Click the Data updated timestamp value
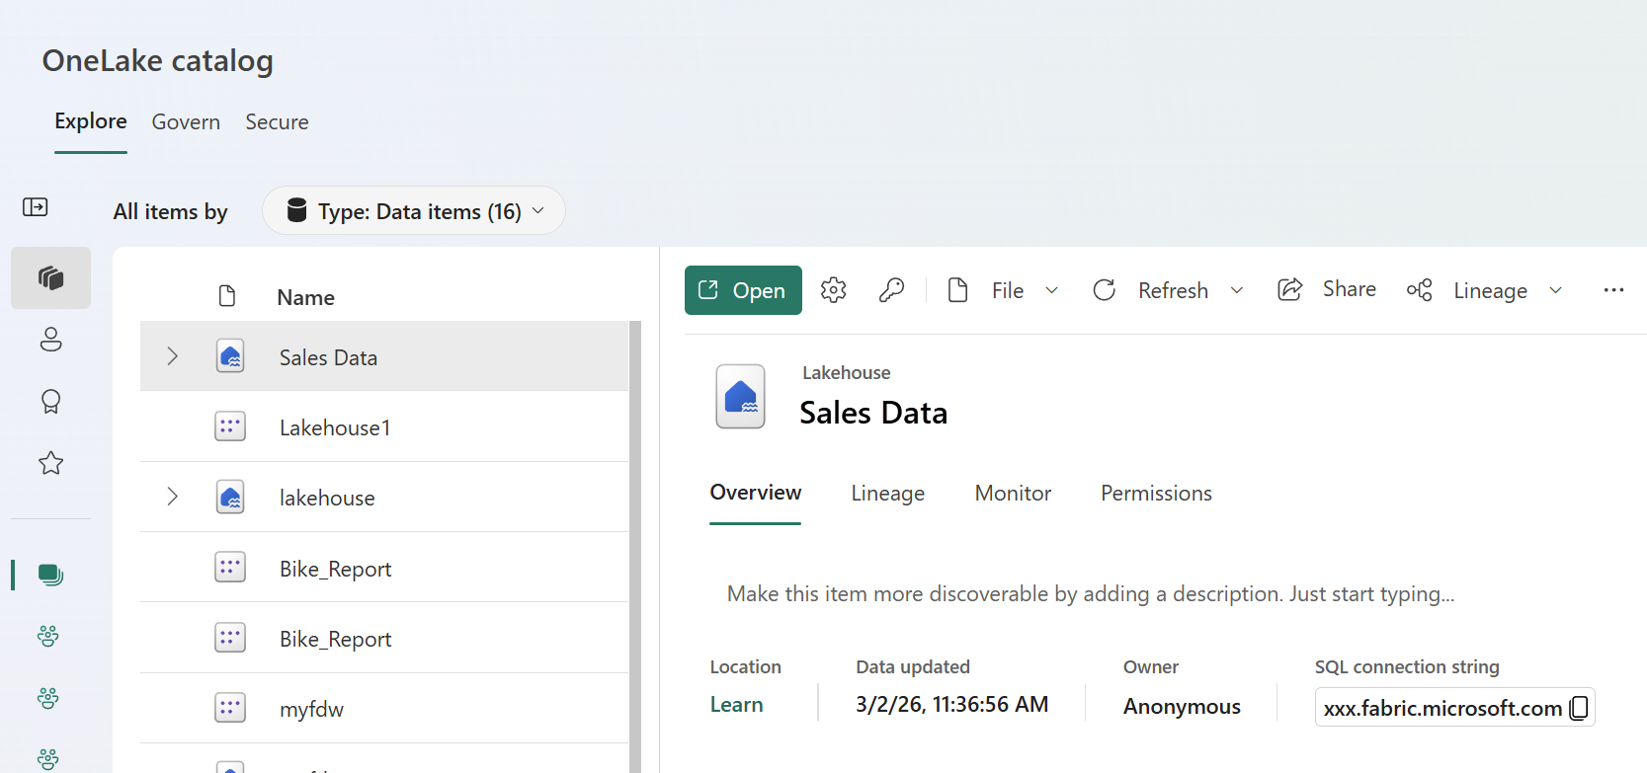 click(952, 705)
